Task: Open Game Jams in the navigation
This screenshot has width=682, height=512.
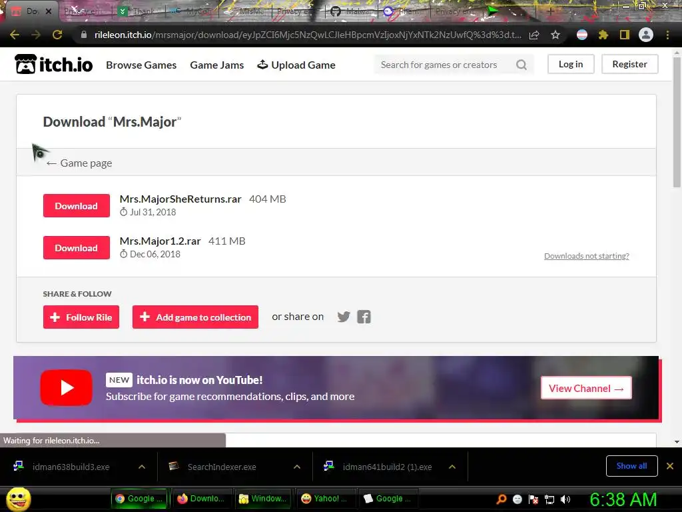Action: (216, 65)
